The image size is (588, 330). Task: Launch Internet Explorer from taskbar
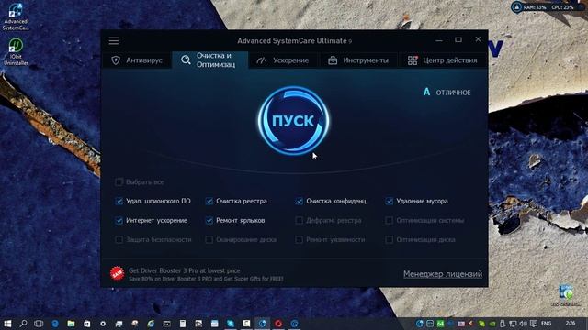pyautogui.click(x=151, y=324)
